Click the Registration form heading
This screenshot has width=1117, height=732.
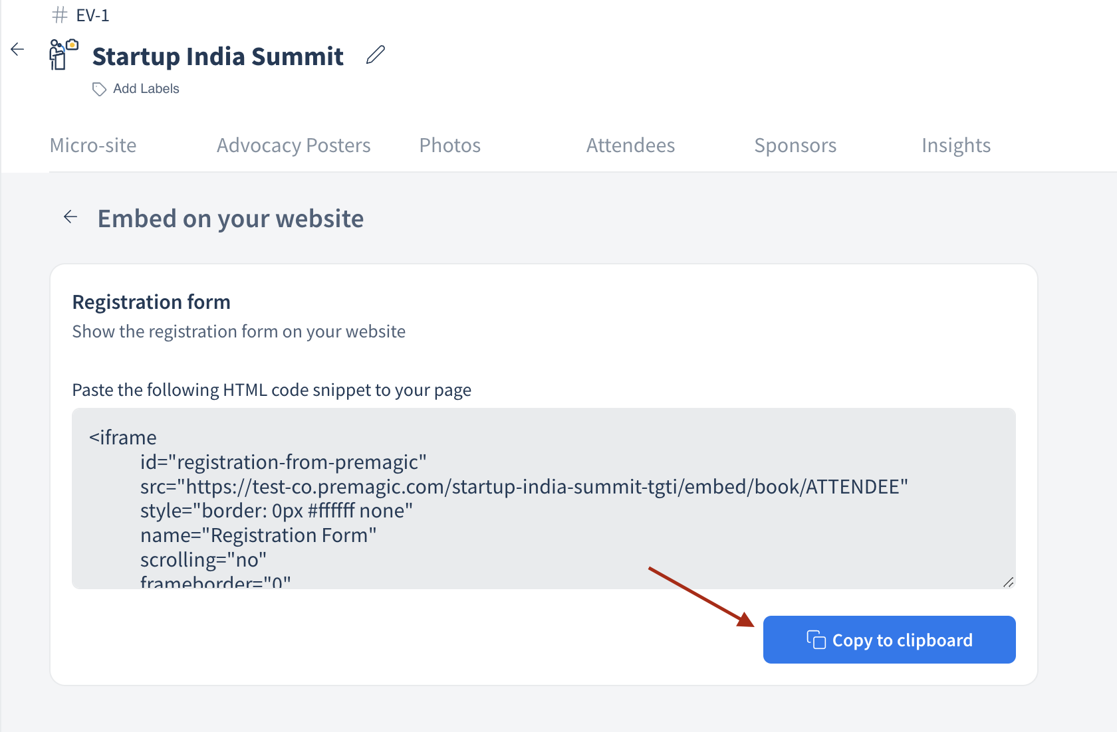pos(152,302)
